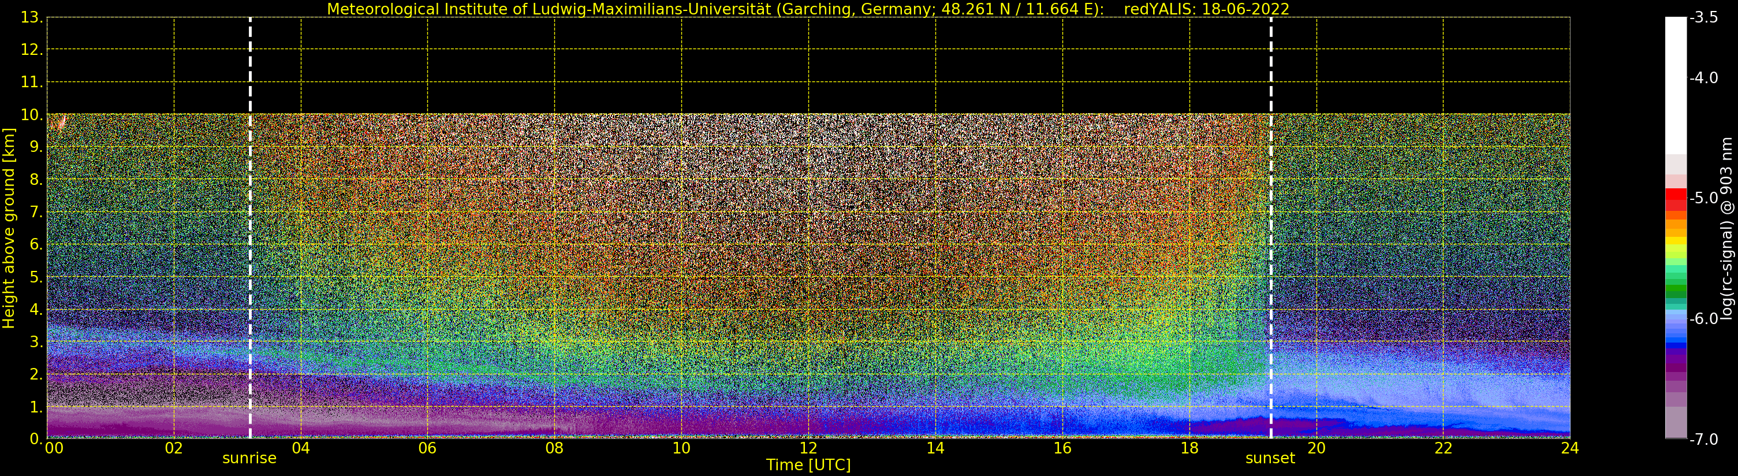Click the "-5.0" colorbar tick label
This screenshot has height=476, width=1738.
1703,198
